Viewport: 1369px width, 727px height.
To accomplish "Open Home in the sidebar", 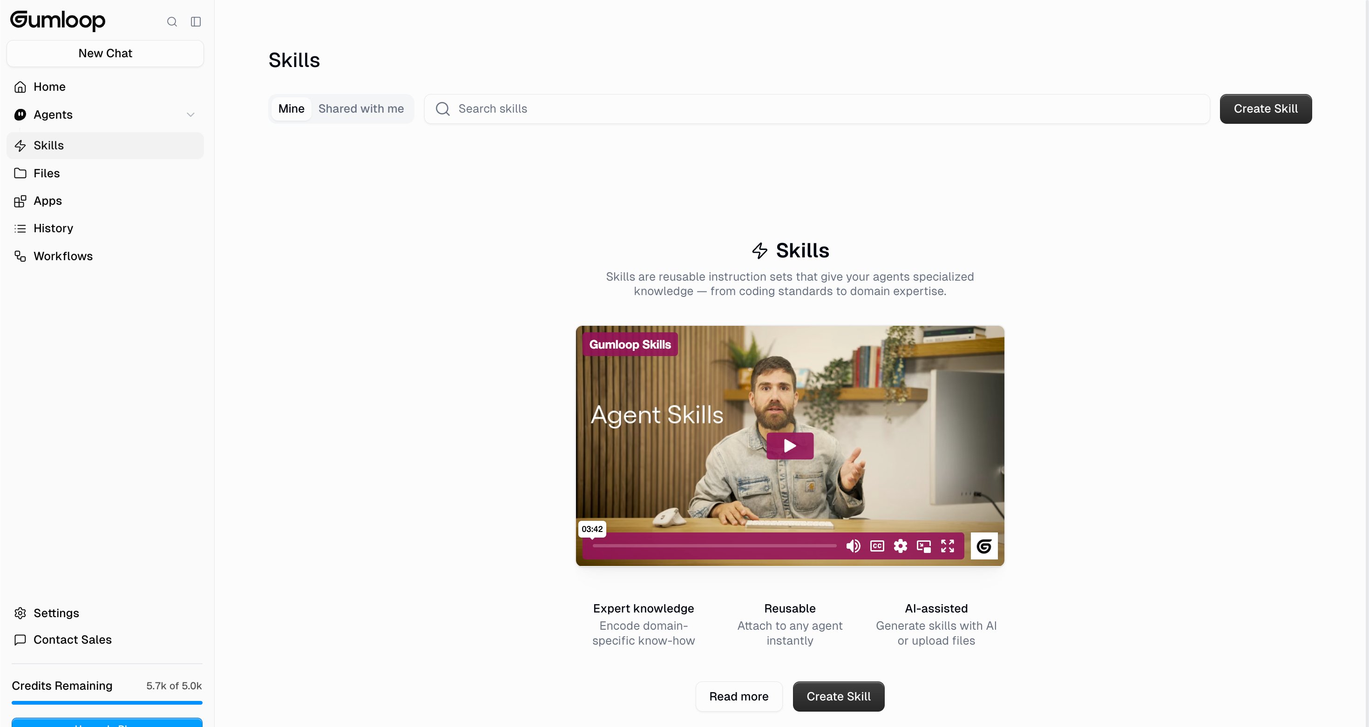I will point(105,87).
